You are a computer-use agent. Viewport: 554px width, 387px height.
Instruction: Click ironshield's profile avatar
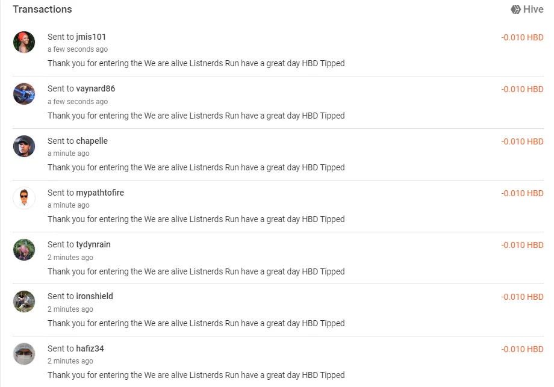[x=24, y=302]
